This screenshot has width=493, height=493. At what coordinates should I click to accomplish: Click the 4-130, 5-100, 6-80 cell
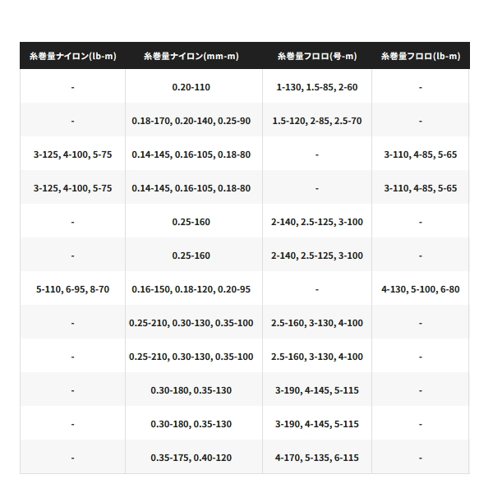tap(420, 289)
